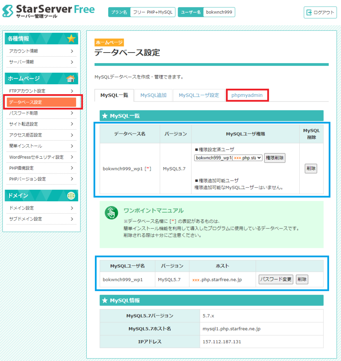Open the サーバー情報 link
Image resolution: width=341 pixels, height=361 pixels.
22,62
